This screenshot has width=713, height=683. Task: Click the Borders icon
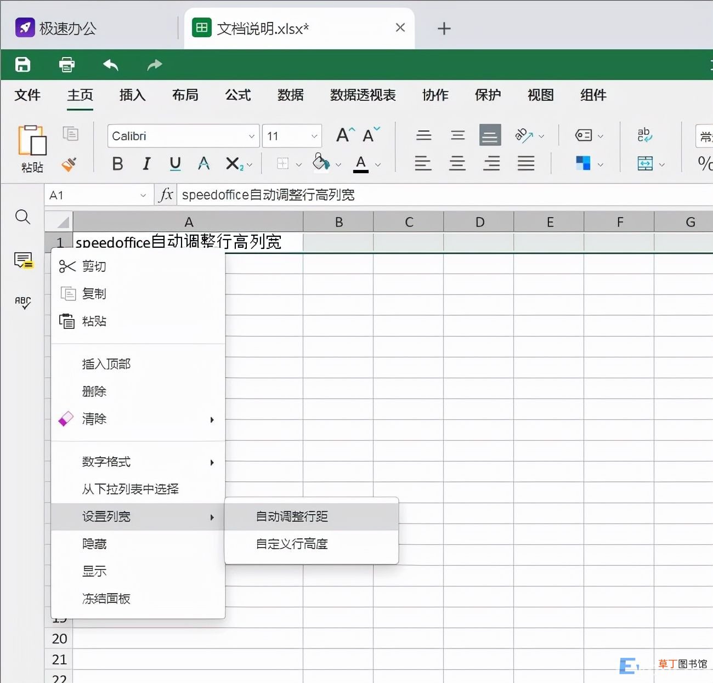pos(282,163)
